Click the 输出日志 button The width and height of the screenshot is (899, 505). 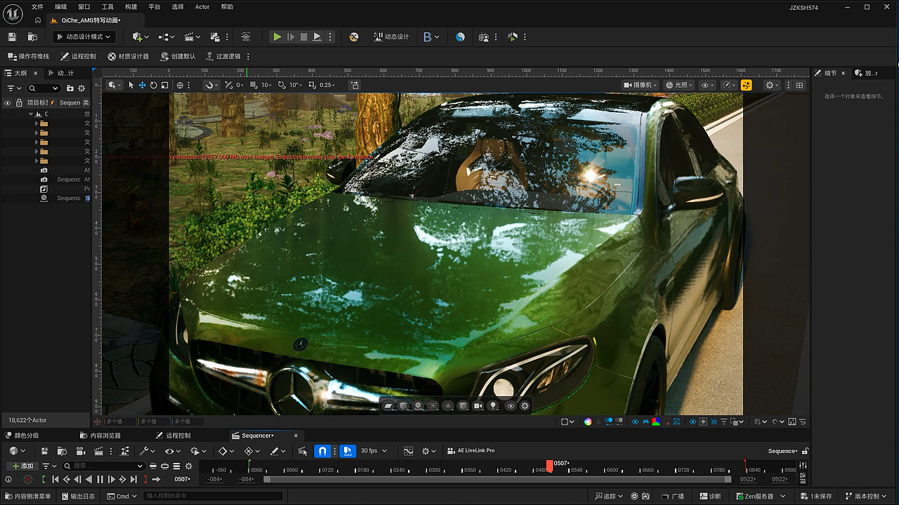pos(78,497)
